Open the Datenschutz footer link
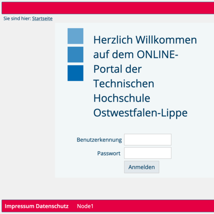 [52, 206]
